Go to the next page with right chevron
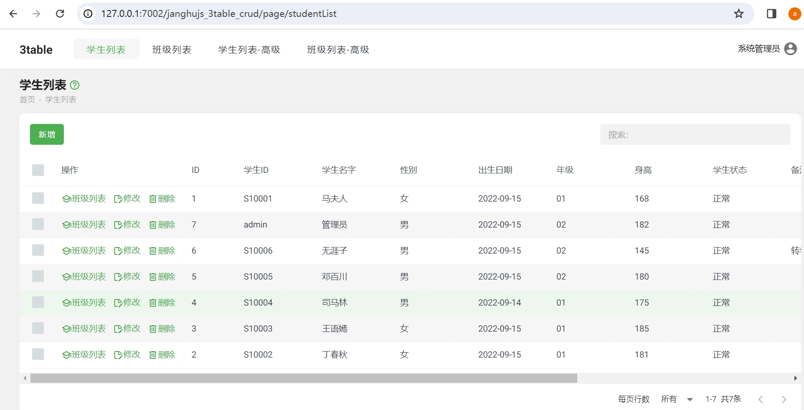Screen dimensions: 804x410 click(784, 399)
